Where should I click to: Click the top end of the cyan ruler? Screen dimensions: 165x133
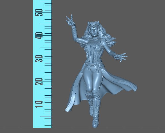click(42, 1)
